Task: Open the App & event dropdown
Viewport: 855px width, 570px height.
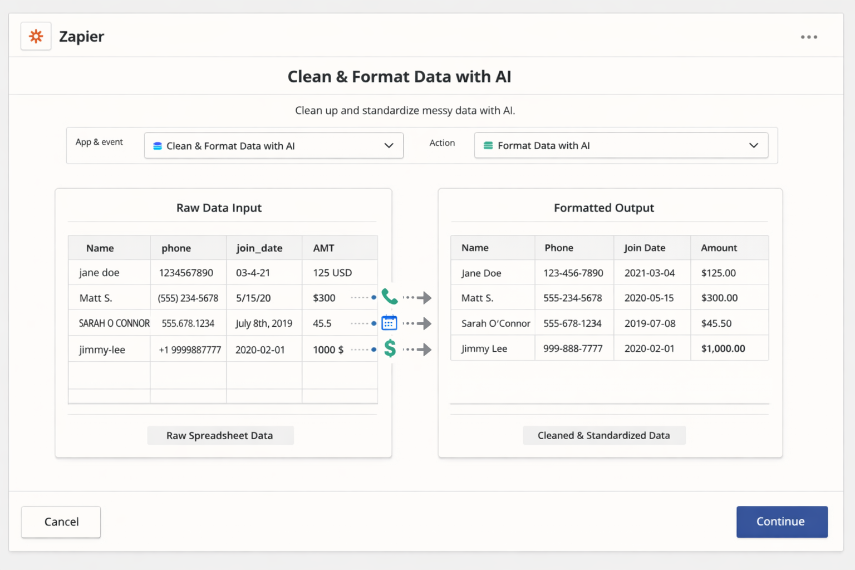Action: click(274, 145)
